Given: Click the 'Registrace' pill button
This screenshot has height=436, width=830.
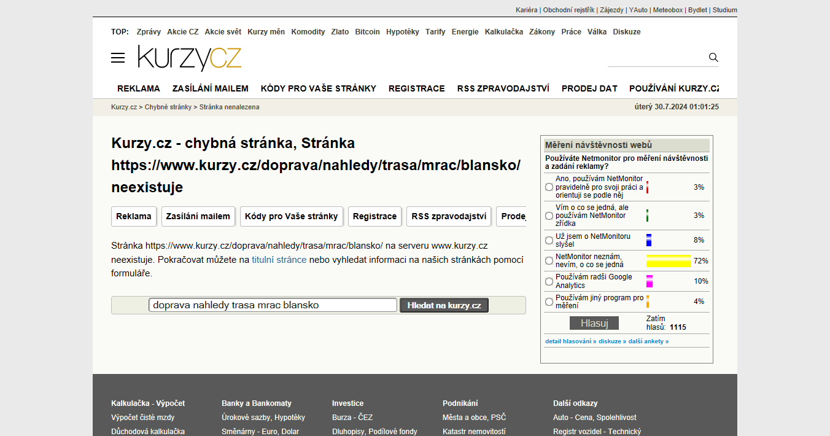Looking at the screenshot, I should [x=375, y=216].
